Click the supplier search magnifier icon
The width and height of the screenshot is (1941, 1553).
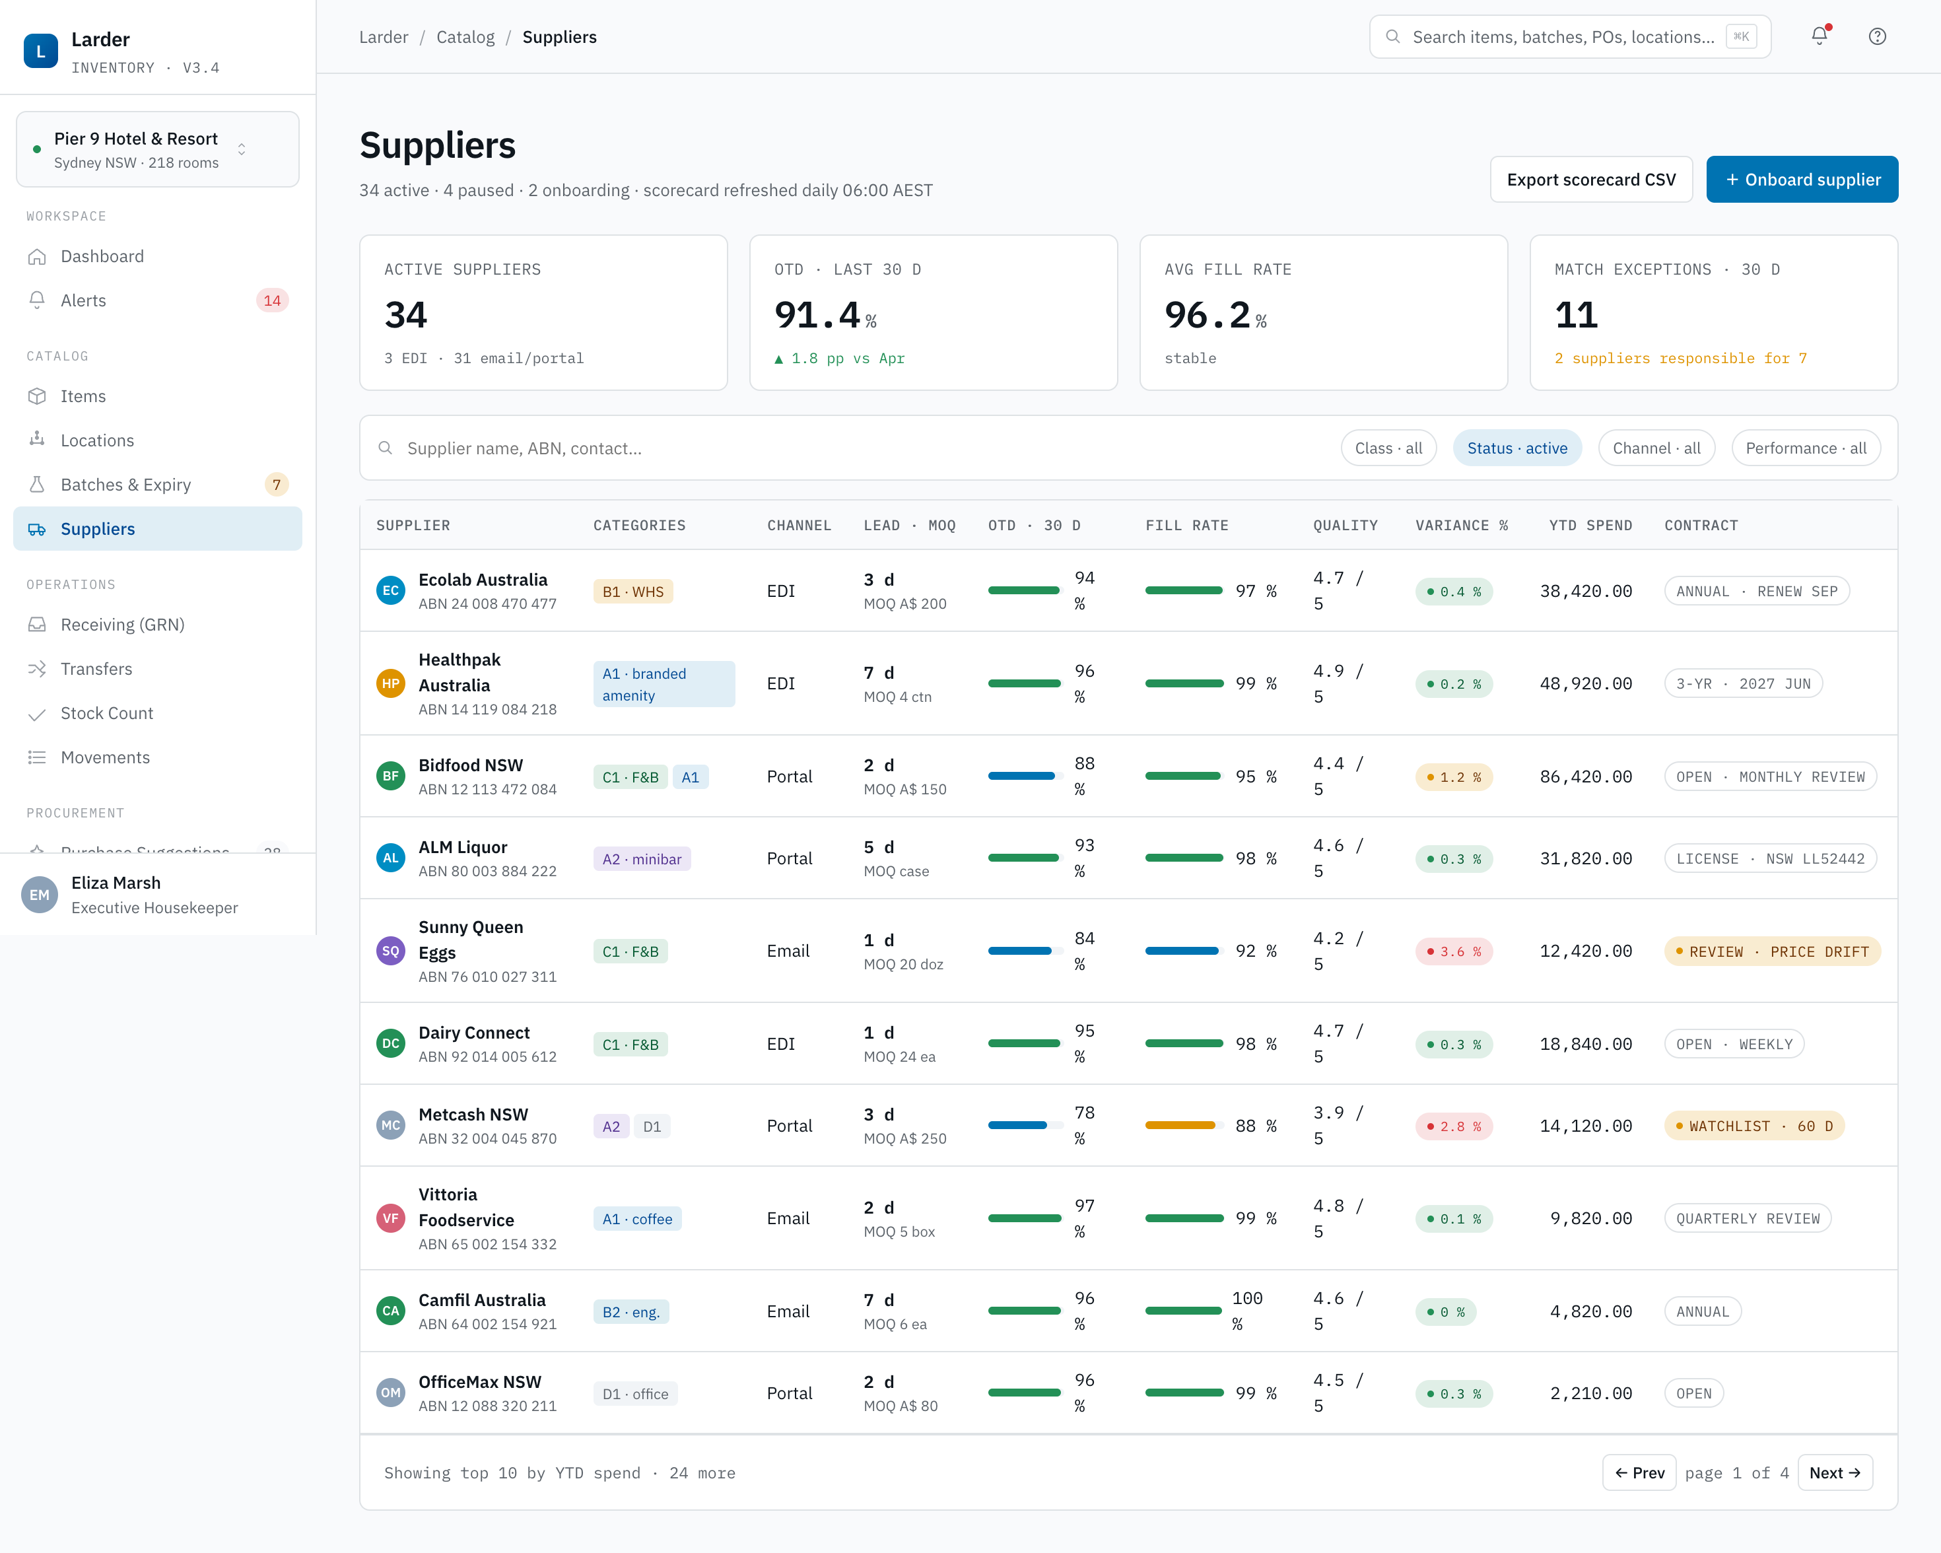point(386,448)
